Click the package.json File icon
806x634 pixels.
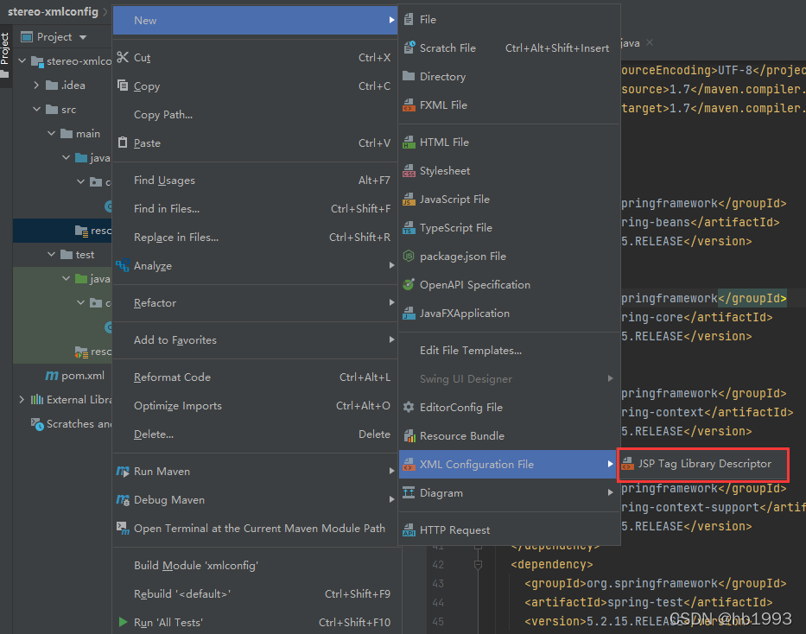click(409, 256)
